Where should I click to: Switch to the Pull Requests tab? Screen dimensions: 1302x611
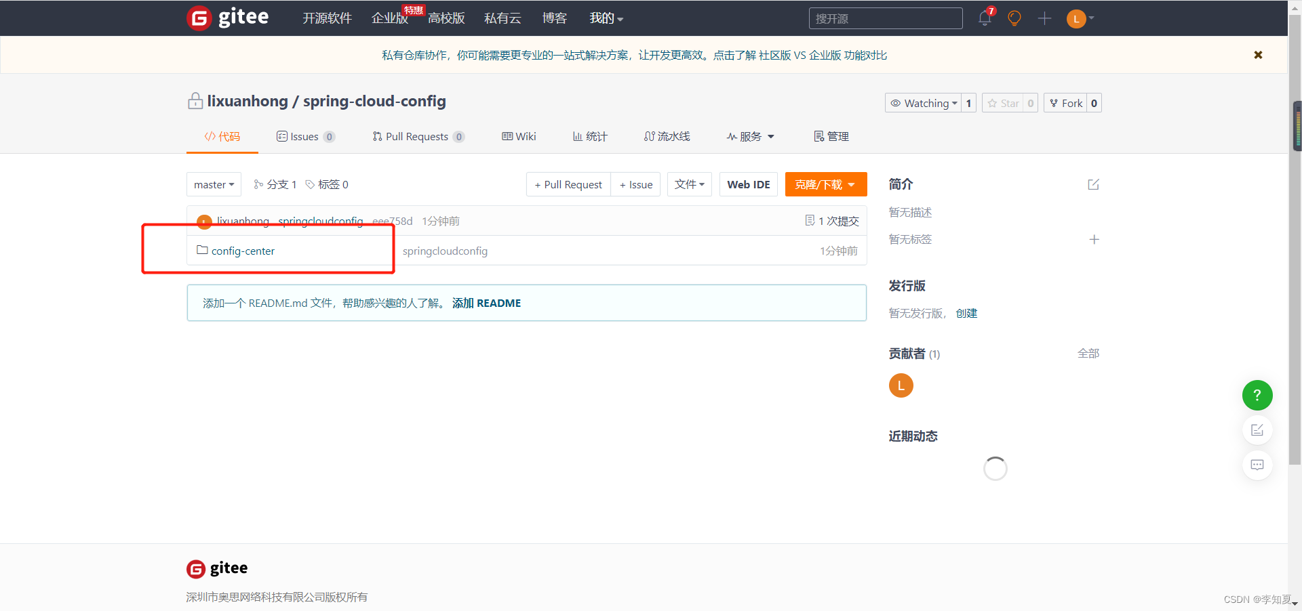point(418,136)
